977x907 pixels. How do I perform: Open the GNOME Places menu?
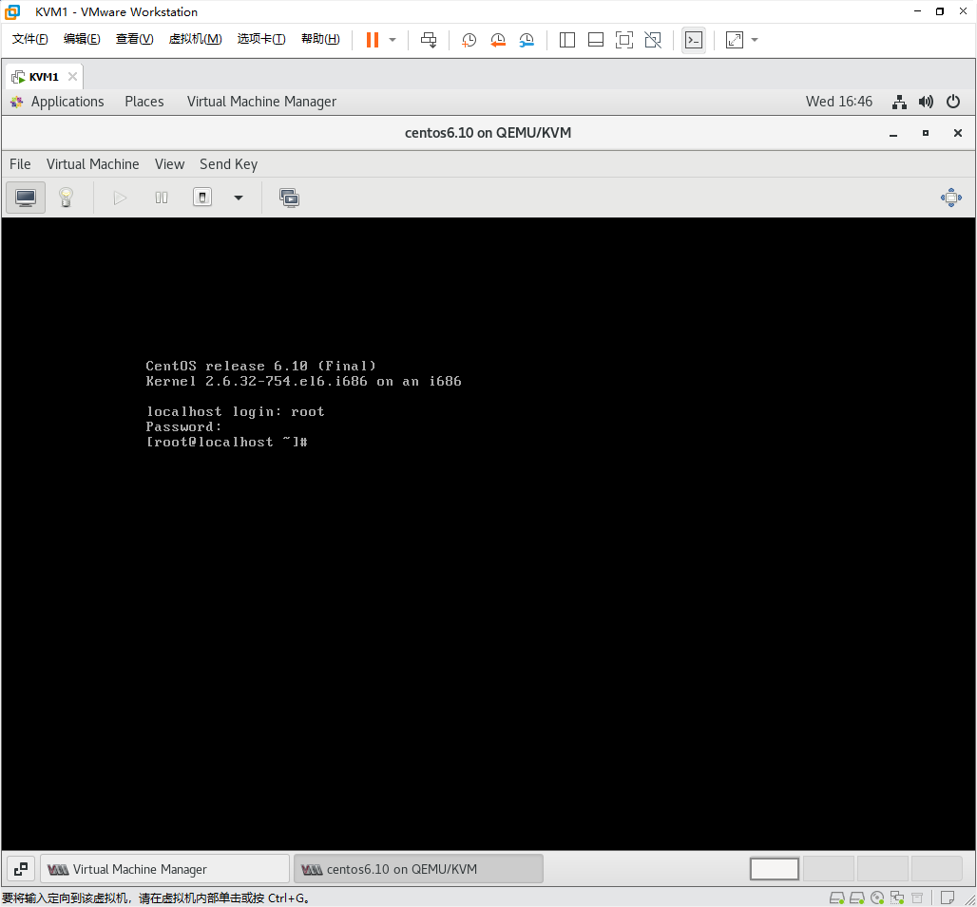click(x=144, y=102)
